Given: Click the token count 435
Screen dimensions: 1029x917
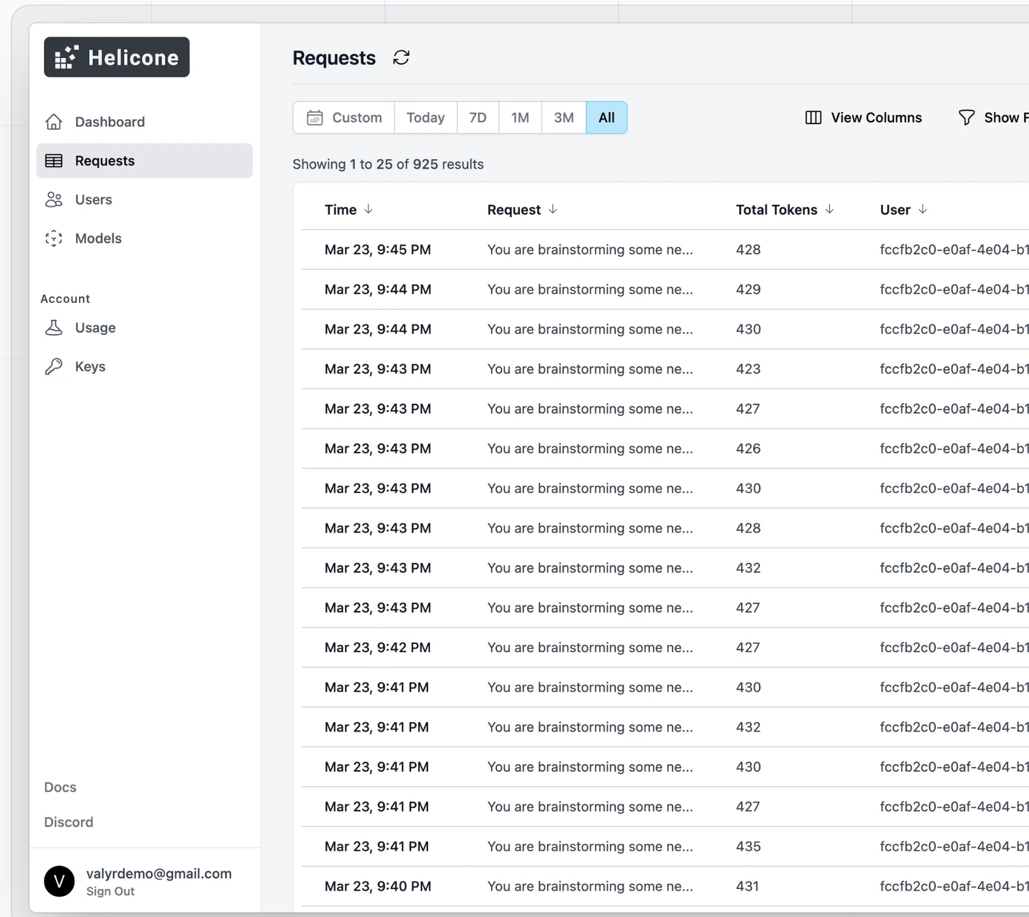Looking at the screenshot, I should pyautogui.click(x=748, y=847).
